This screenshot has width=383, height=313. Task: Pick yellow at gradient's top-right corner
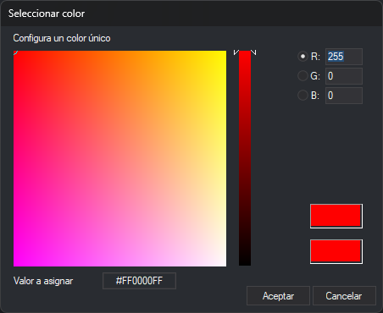pos(225,52)
